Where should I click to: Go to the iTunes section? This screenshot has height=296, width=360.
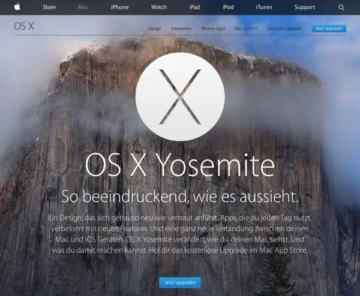point(264,7)
